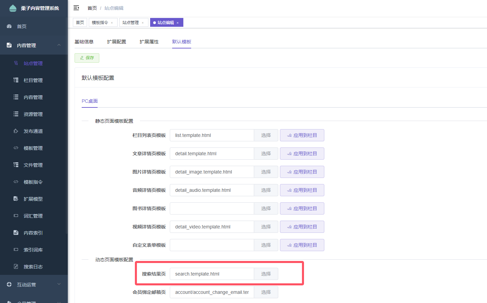
Task: Select the PC桌面 tab
Action: click(89, 101)
